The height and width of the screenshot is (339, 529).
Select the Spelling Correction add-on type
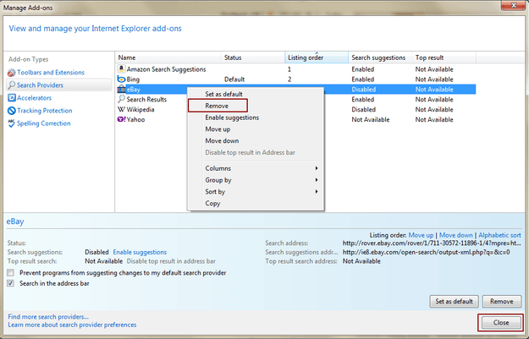(44, 123)
